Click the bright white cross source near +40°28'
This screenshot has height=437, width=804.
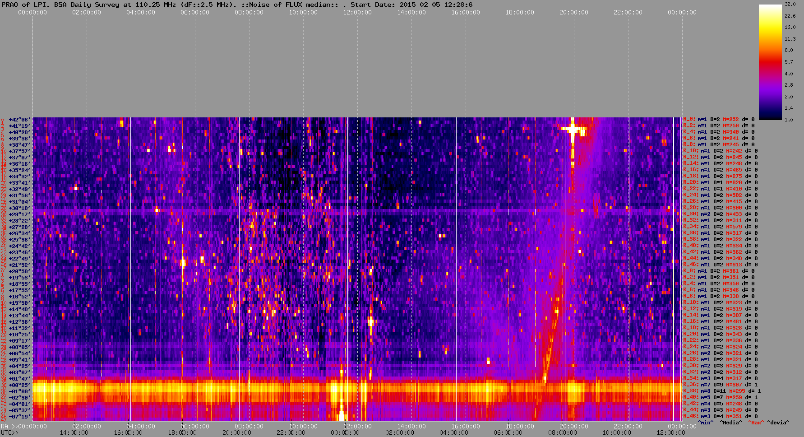573,129
